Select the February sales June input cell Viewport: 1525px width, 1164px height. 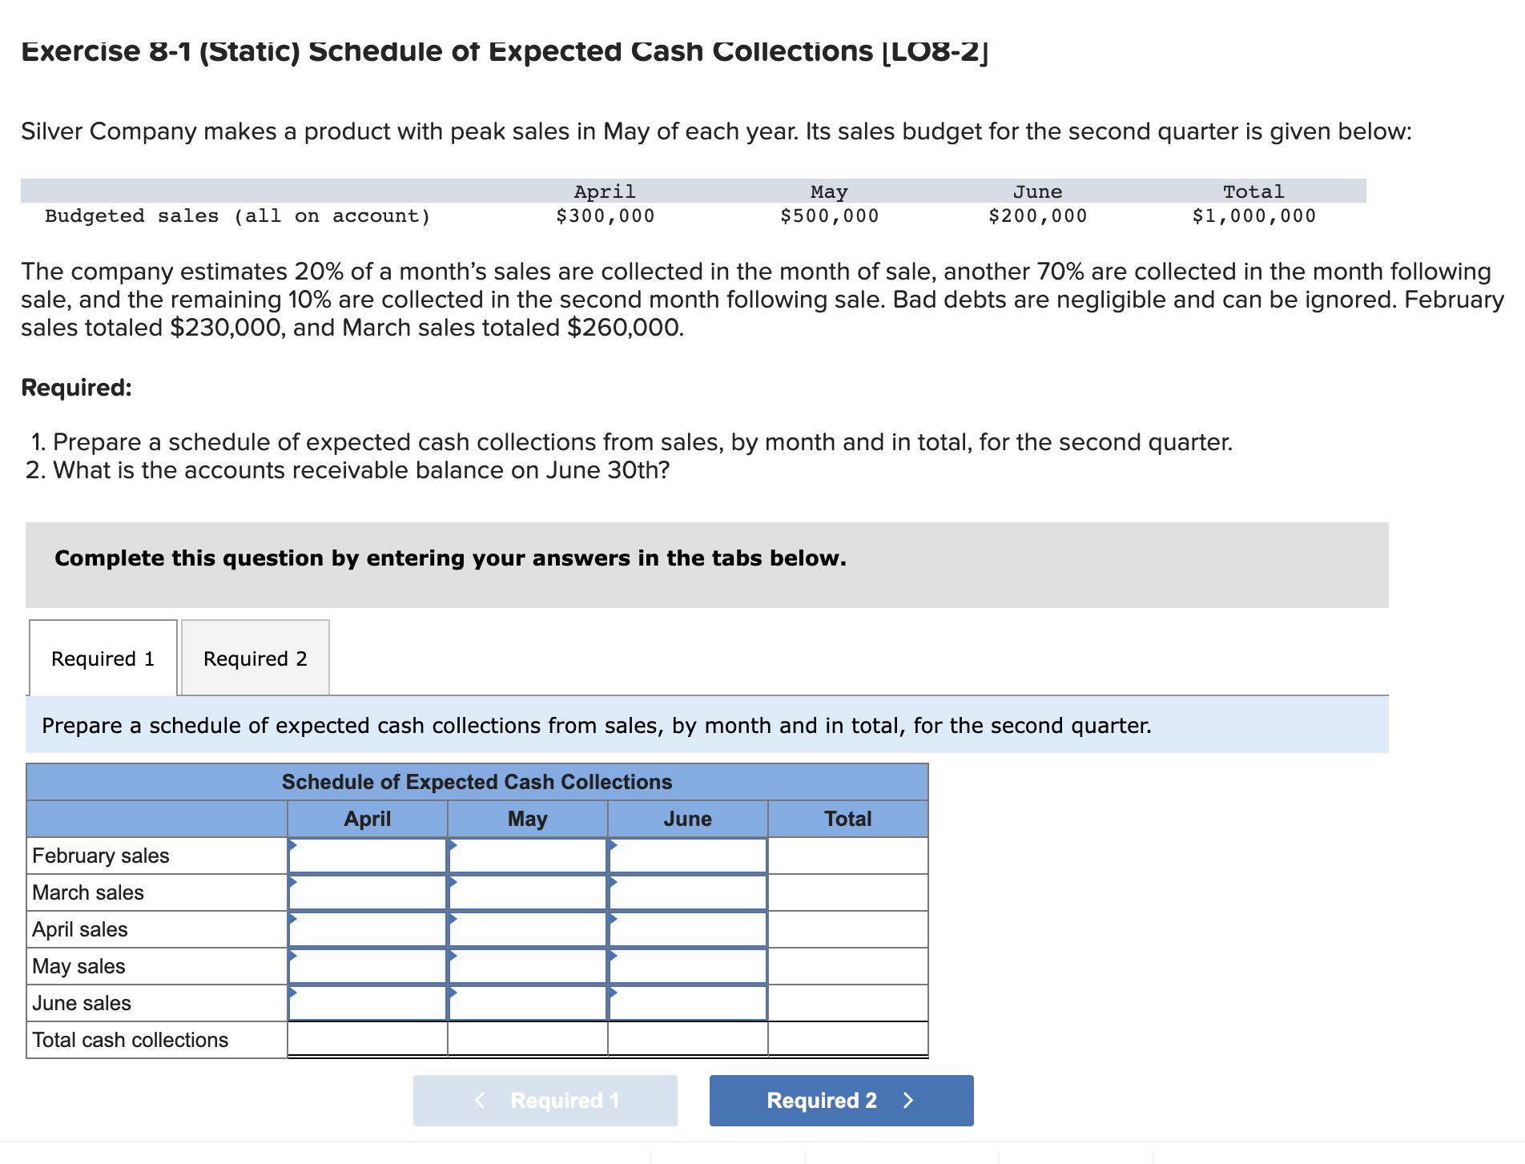687,855
